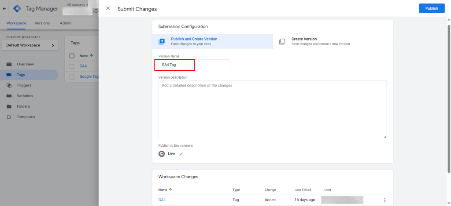Screen dimensions: 451x206
Task: Click the Publish and Create Version upload icon
Action: pos(162,42)
